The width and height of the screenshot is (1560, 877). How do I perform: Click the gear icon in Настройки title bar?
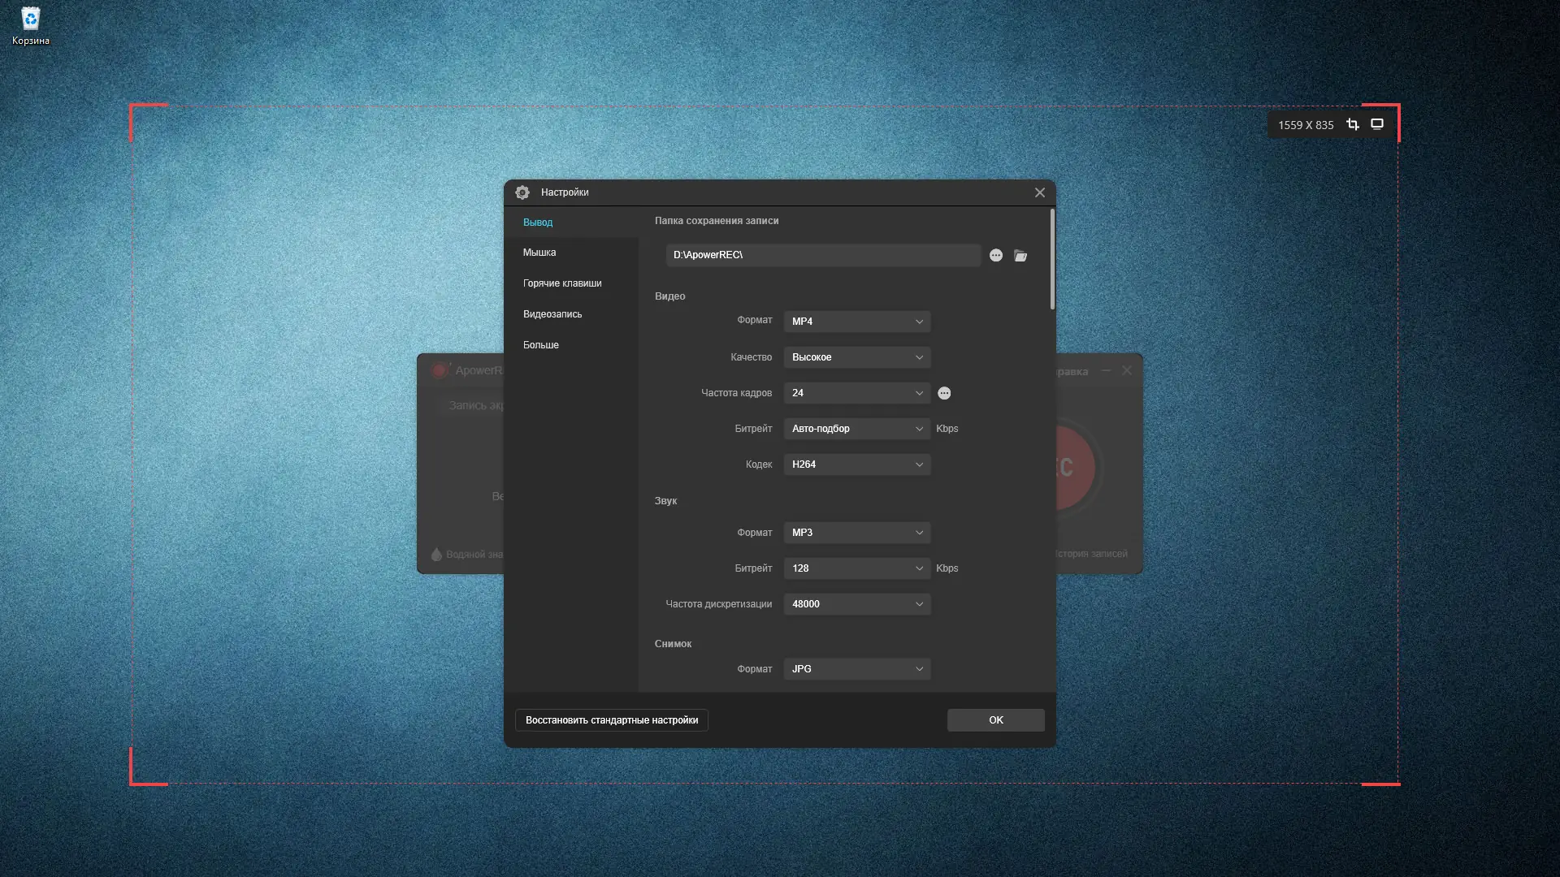(x=522, y=192)
